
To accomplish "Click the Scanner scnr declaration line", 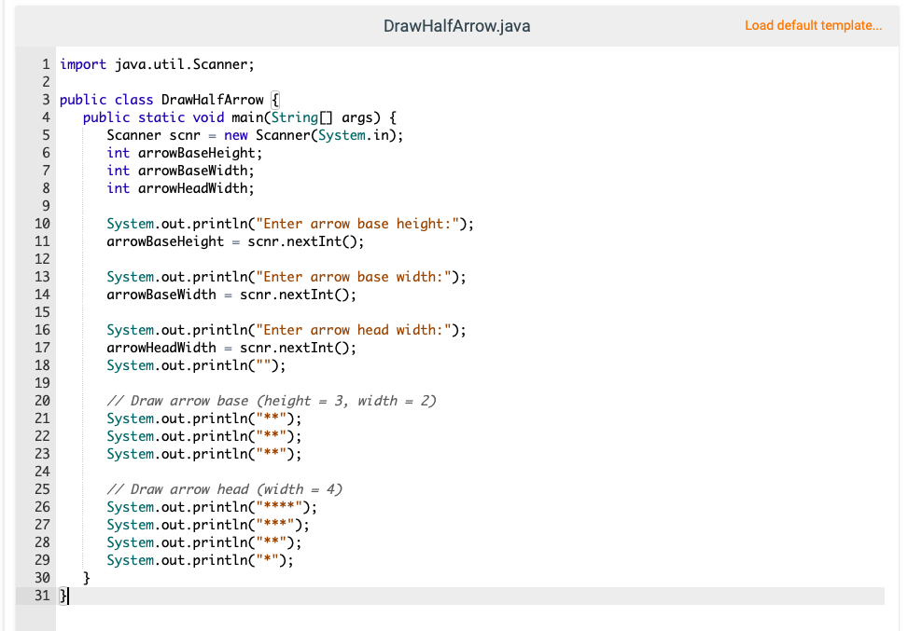I will 255,135.
